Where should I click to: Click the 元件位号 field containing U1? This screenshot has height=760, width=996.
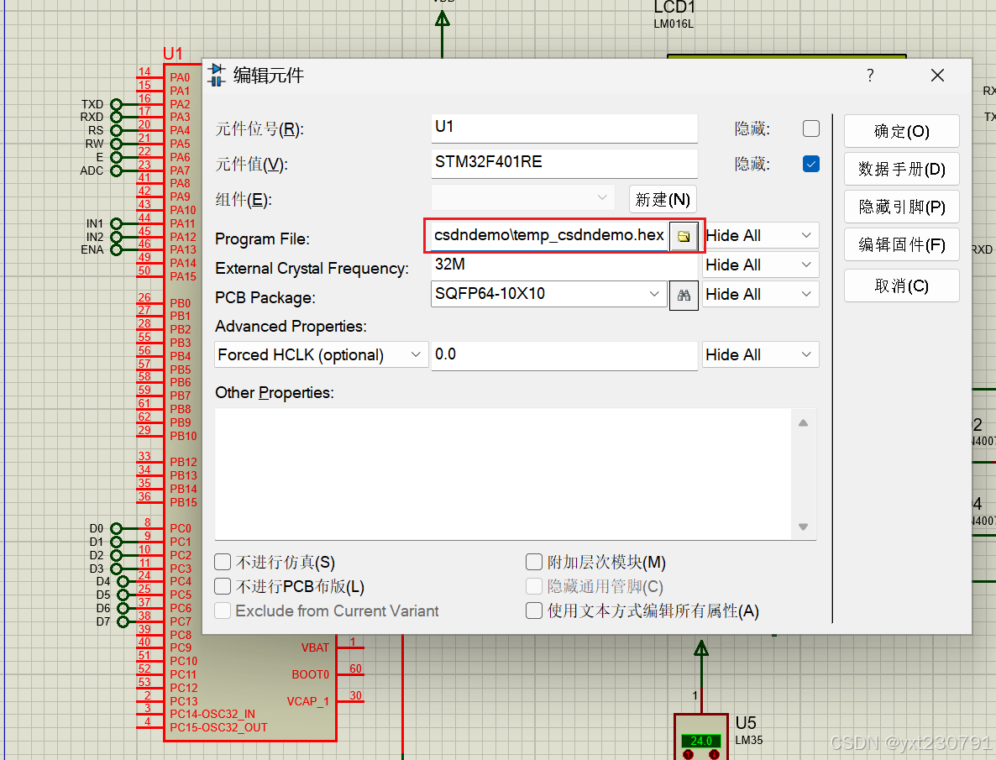564,128
